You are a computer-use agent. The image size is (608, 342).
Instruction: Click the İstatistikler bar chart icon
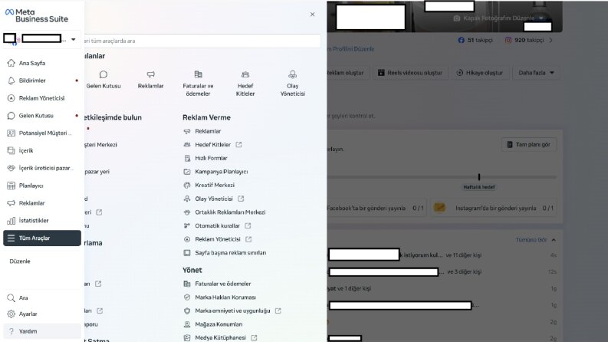[x=12, y=221]
